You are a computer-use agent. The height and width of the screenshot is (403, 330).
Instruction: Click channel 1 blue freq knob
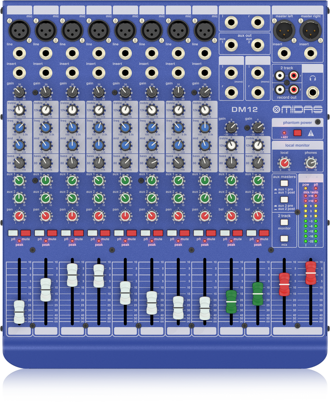pos(19,128)
